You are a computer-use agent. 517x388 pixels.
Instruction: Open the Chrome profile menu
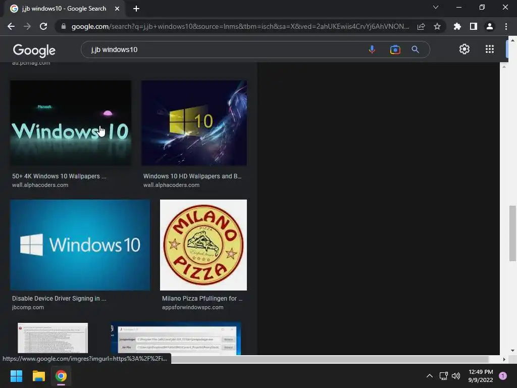point(490,26)
